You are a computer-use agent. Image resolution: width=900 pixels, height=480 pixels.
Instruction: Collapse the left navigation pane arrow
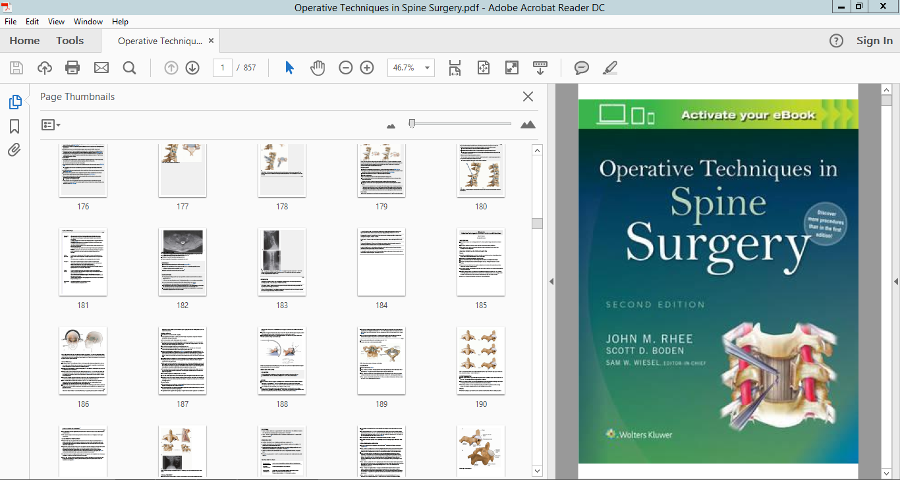pyautogui.click(x=551, y=281)
